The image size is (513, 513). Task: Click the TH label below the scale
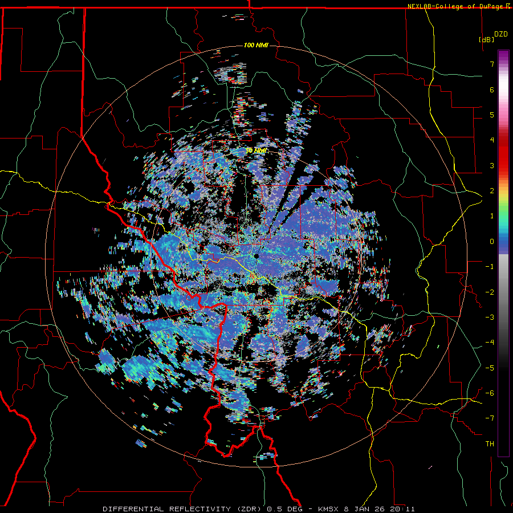pyautogui.click(x=490, y=444)
